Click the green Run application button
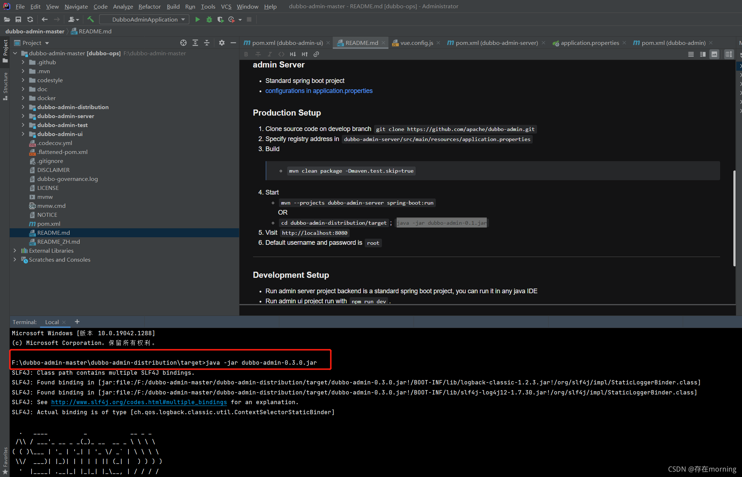 (197, 19)
